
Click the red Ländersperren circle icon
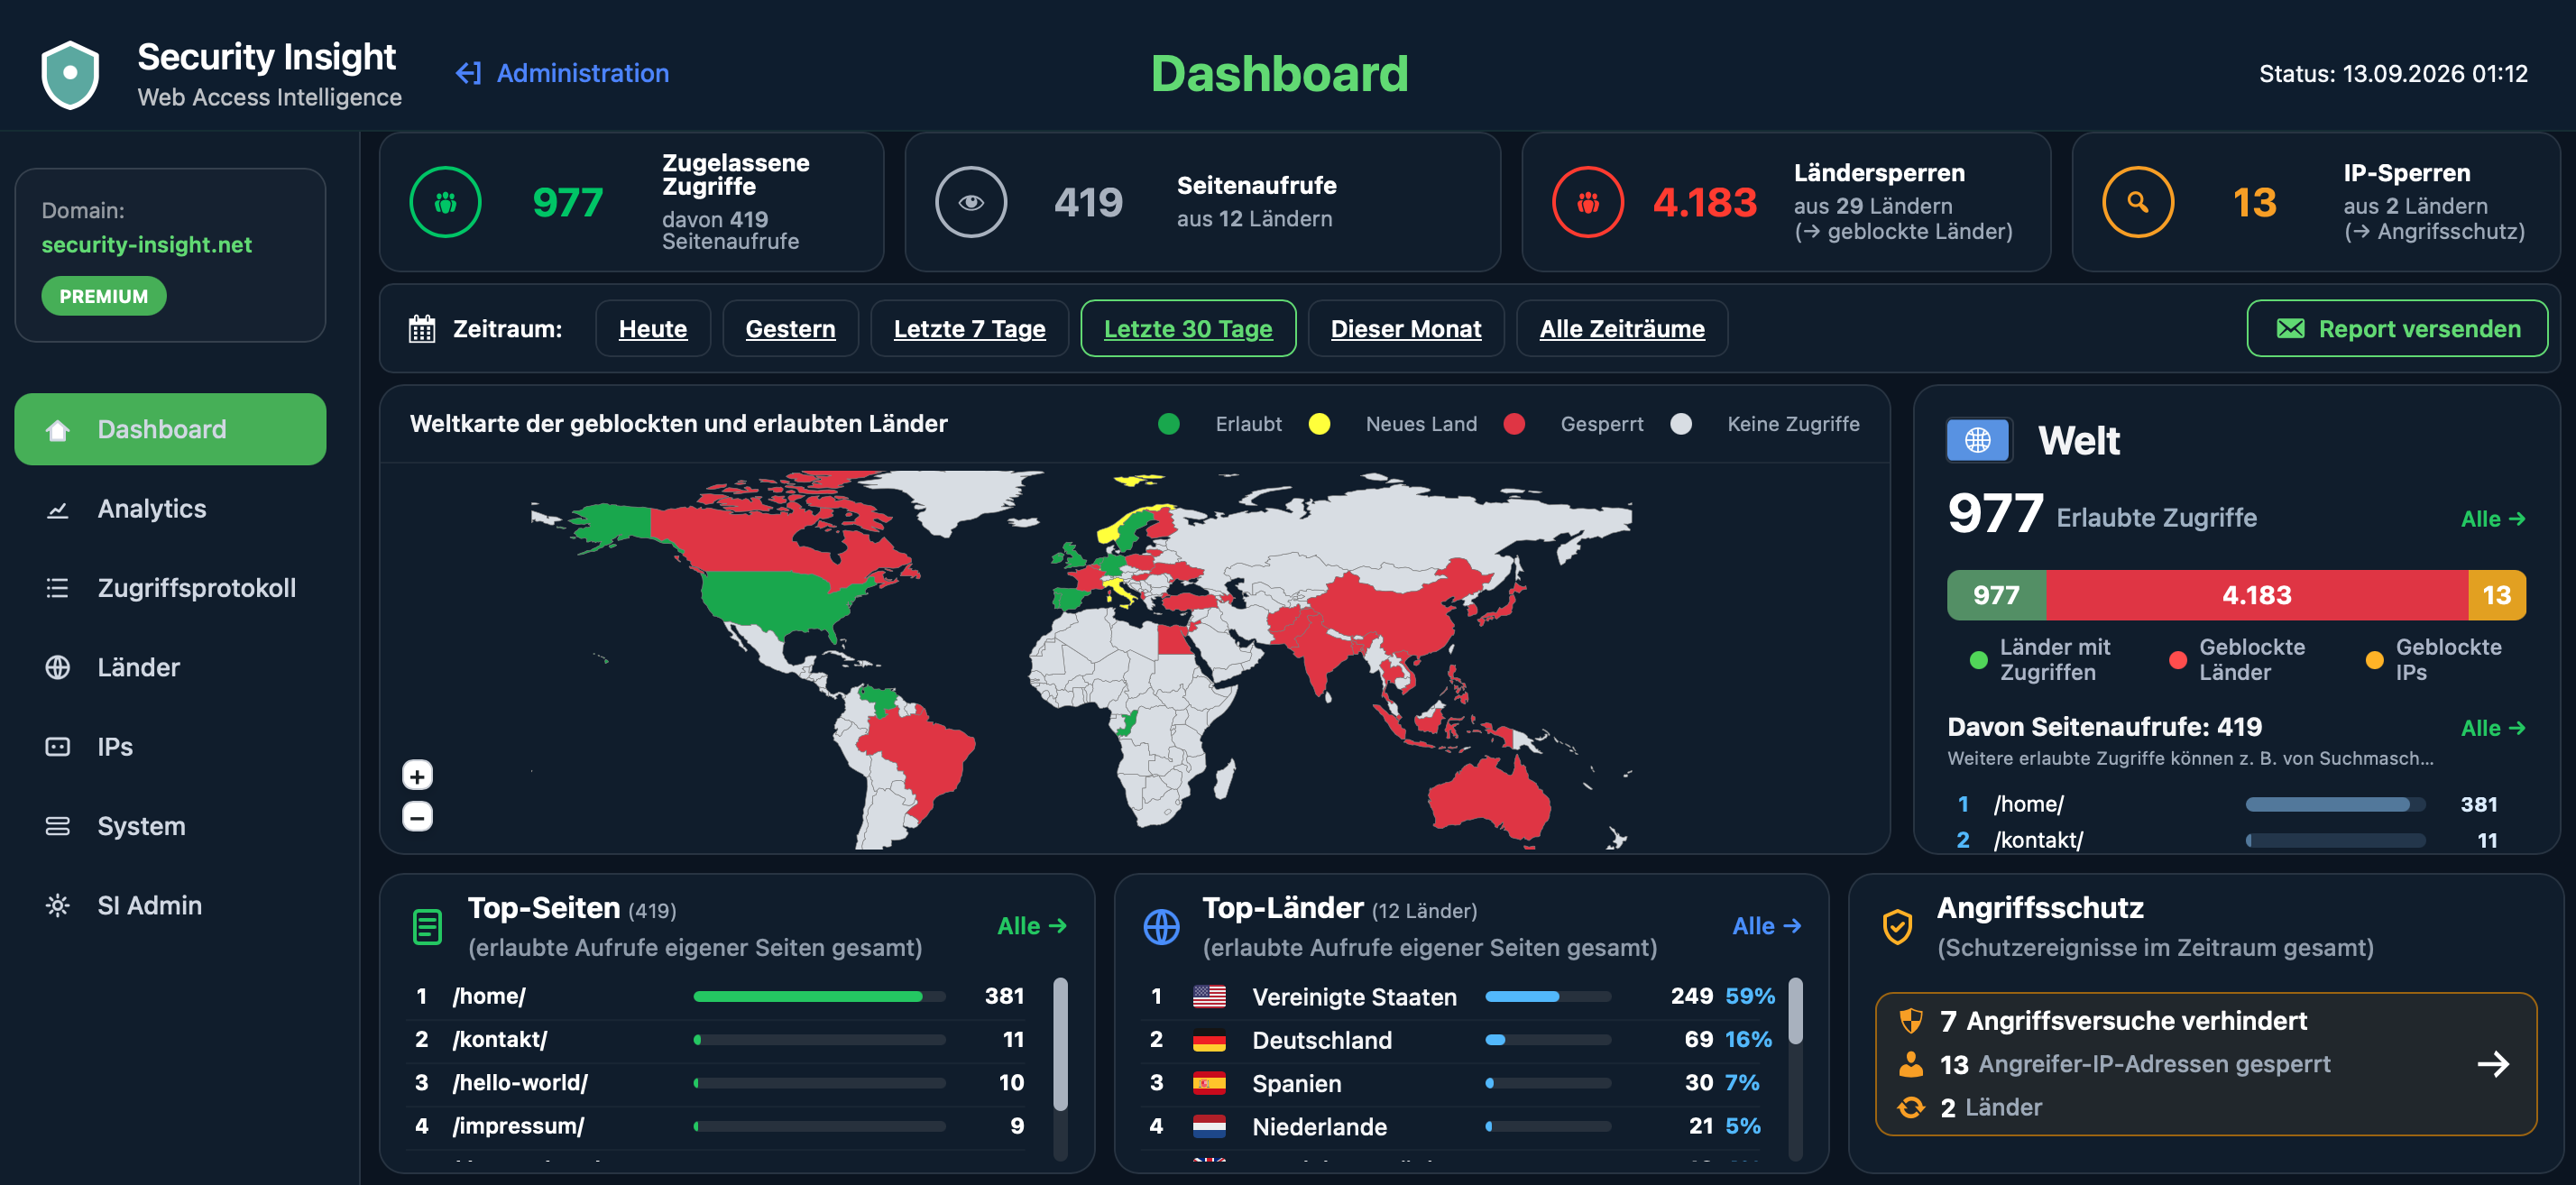(x=1587, y=202)
